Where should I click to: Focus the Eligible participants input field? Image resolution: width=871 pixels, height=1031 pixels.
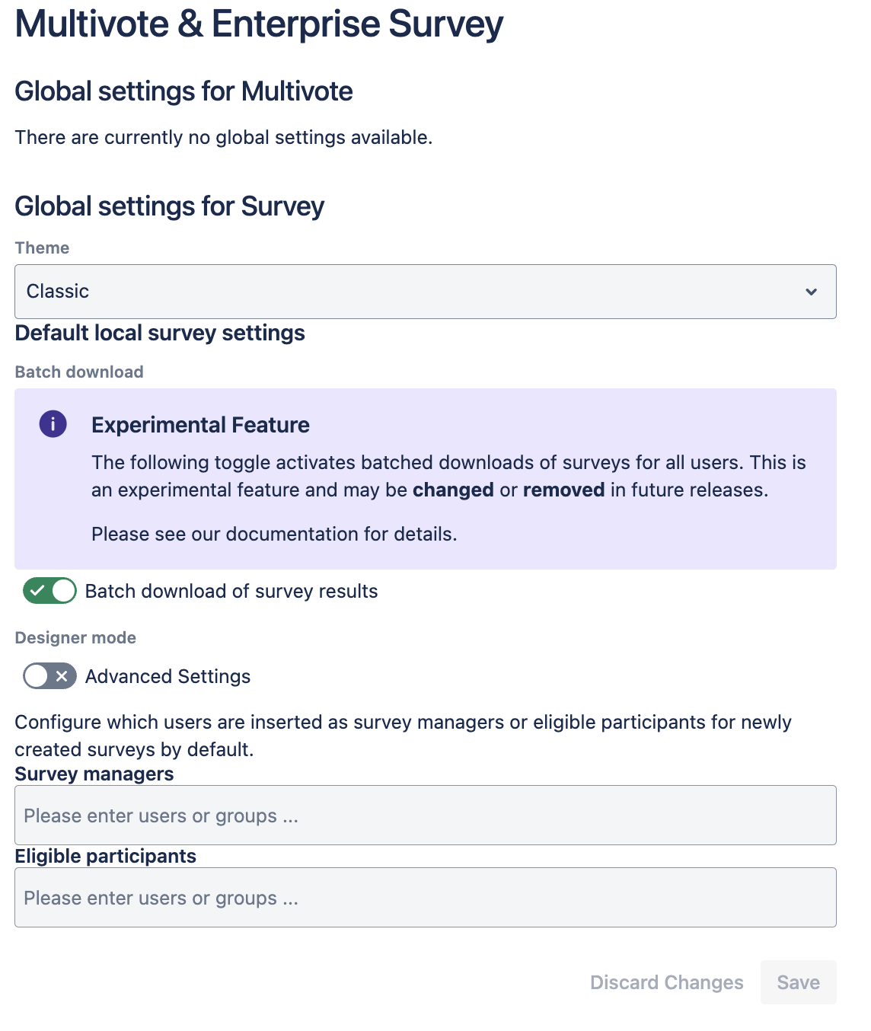click(x=425, y=898)
